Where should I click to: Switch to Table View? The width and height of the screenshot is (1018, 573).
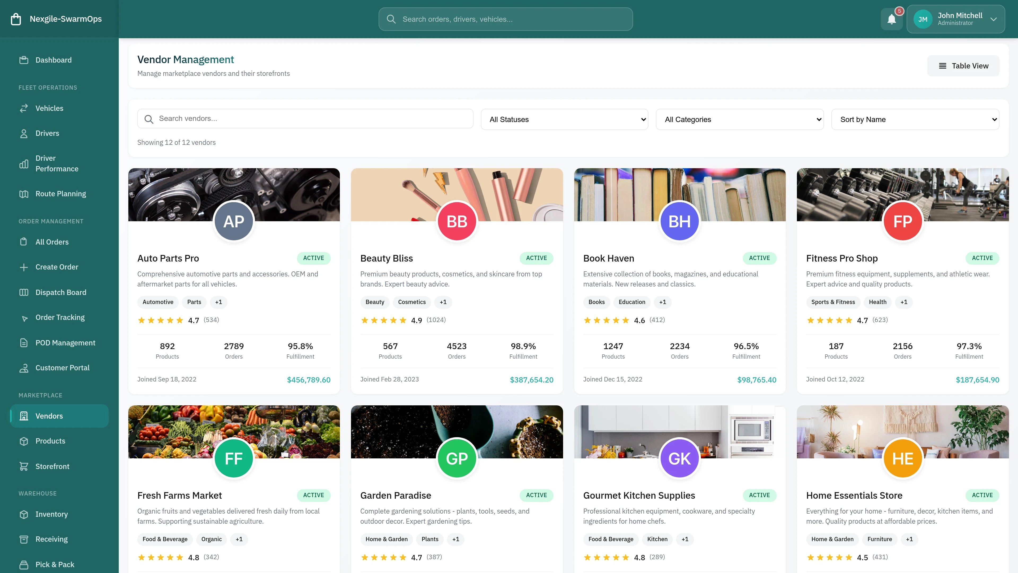(963, 66)
